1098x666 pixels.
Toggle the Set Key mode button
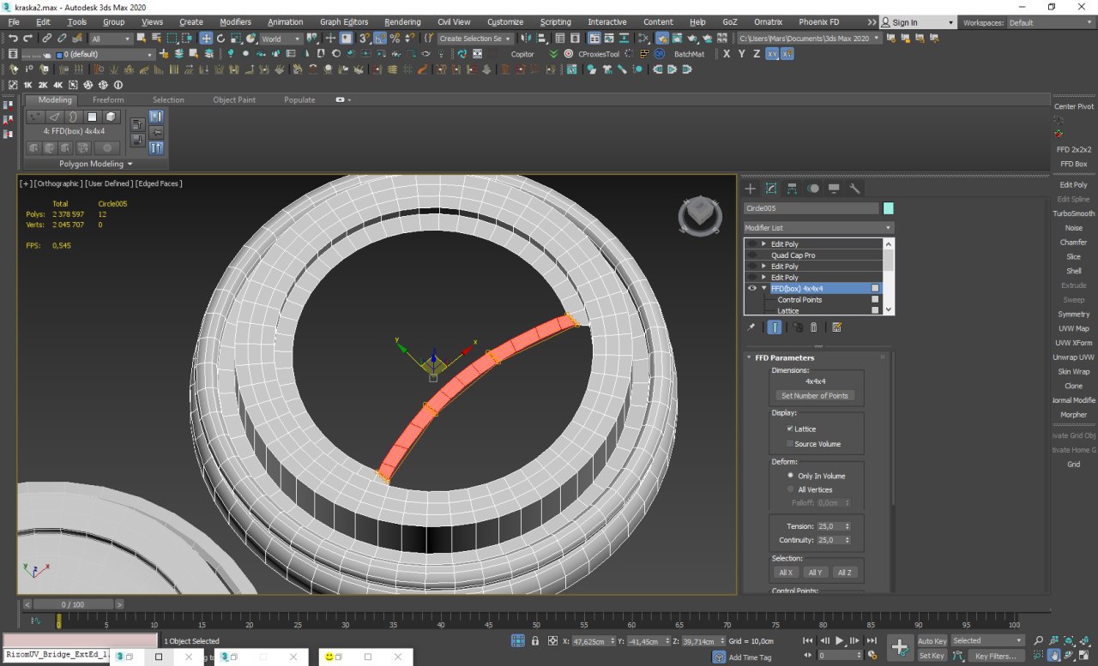point(932,656)
